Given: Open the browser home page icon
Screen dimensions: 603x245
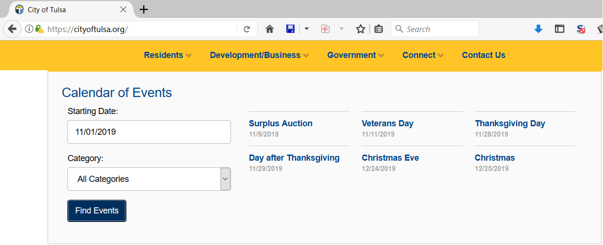Looking at the screenshot, I should [x=270, y=29].
